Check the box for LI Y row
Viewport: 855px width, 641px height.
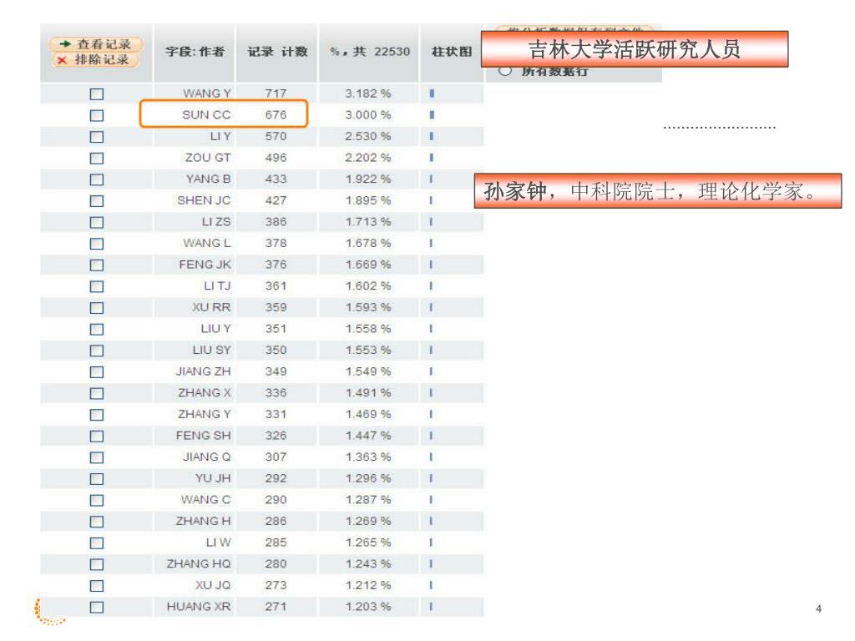[x=97, y=137]
